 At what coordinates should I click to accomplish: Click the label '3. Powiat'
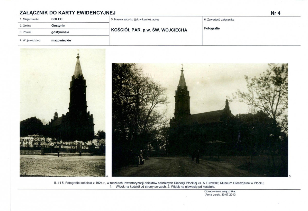[x=25, y=32]
